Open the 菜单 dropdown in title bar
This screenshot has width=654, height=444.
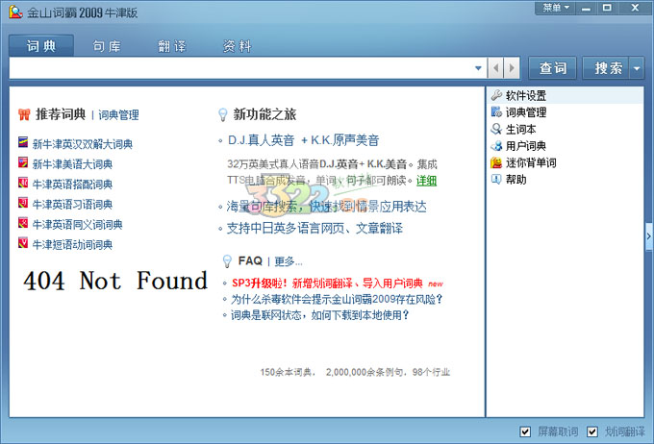click(x=555, y=8)
